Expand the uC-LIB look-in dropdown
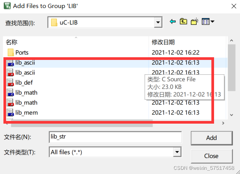Image resolution: width=240 pixels, height=174 pixels. 158,23
